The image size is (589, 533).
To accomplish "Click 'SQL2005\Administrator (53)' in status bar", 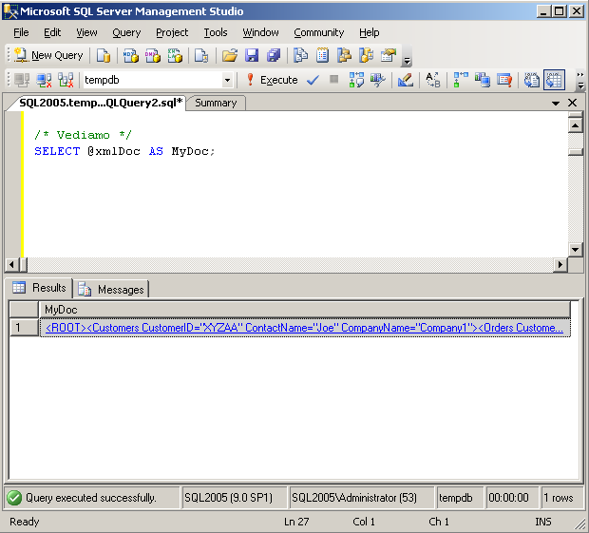I will click(354, 498).
